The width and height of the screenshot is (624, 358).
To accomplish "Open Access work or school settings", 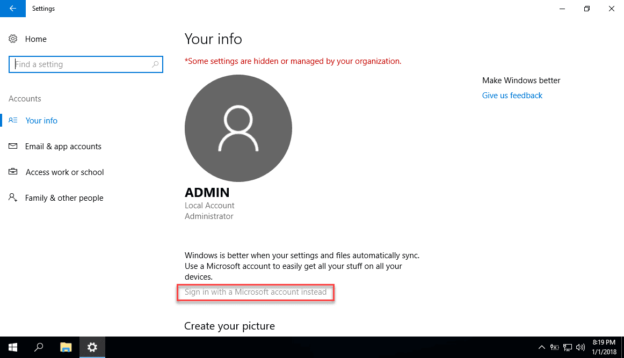I will (x=64, y=172).
